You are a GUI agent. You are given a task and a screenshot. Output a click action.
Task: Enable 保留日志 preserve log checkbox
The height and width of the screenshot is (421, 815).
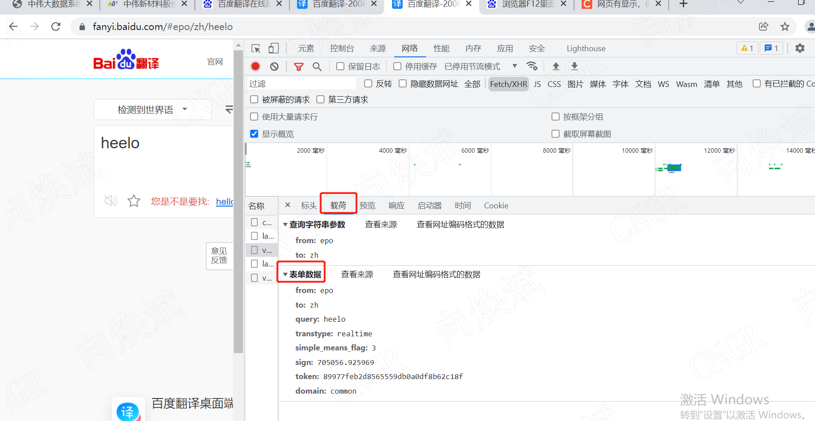coord(340,66)
